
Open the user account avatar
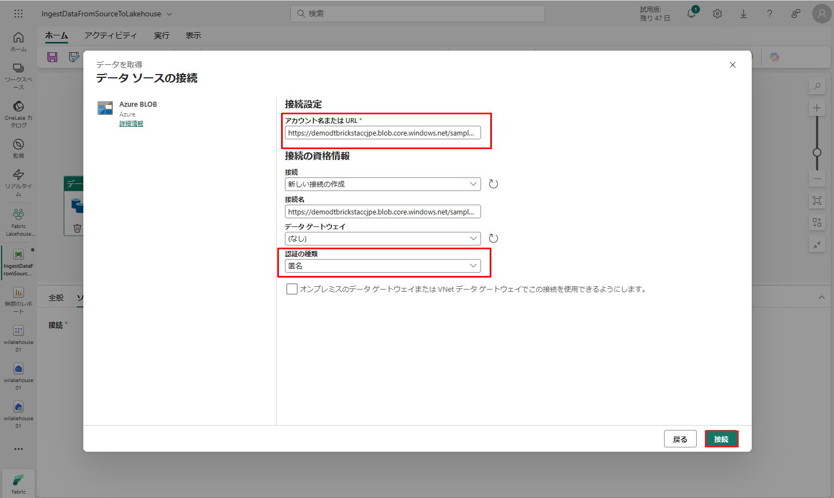tap(821, 14)
